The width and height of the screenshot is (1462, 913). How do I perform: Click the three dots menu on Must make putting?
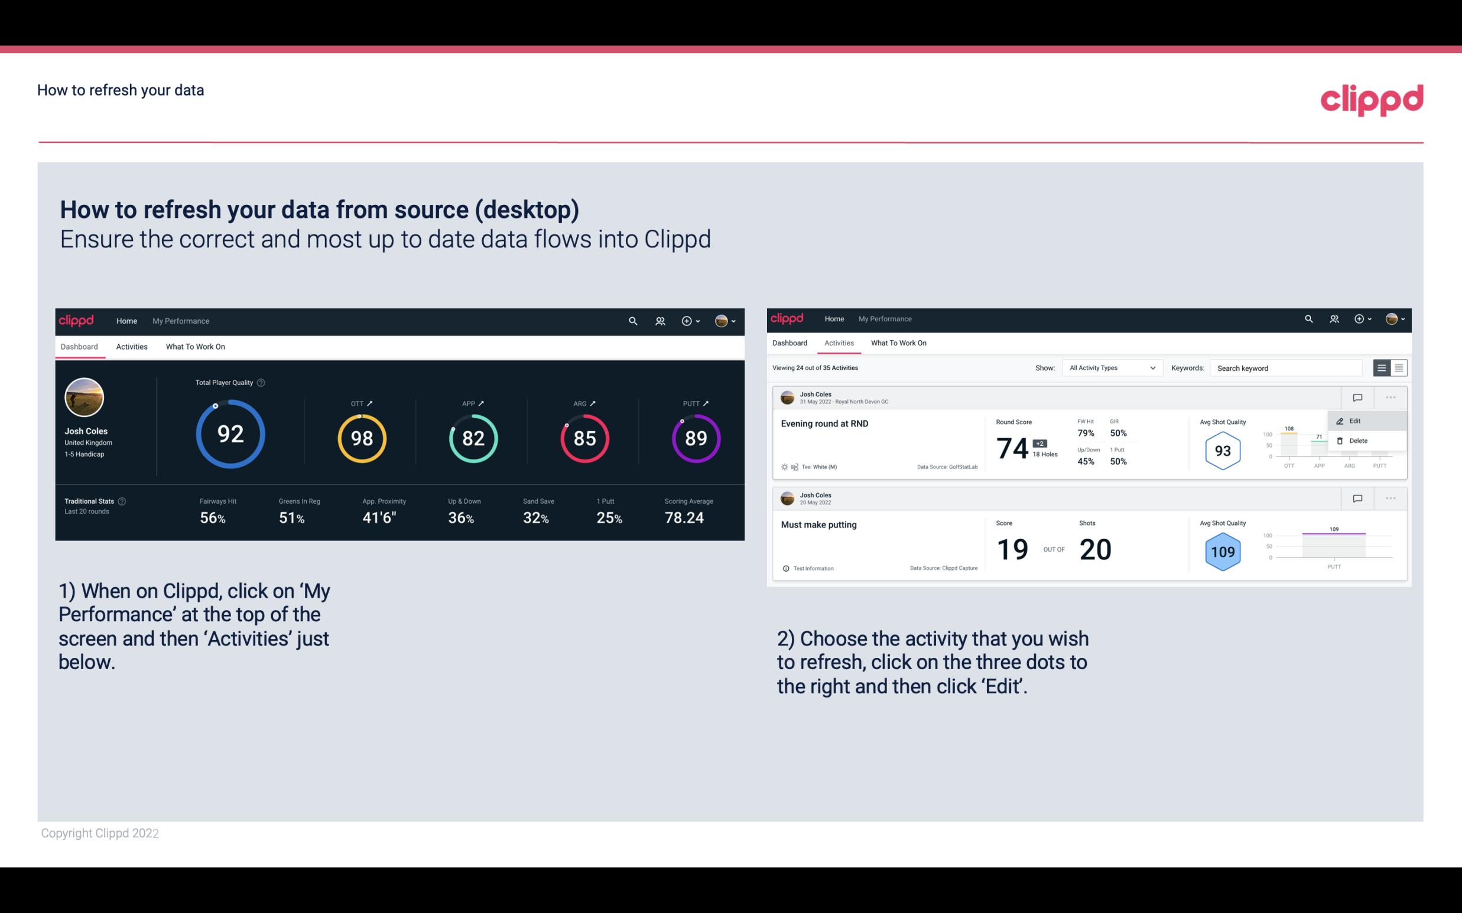coord(1390,497)
